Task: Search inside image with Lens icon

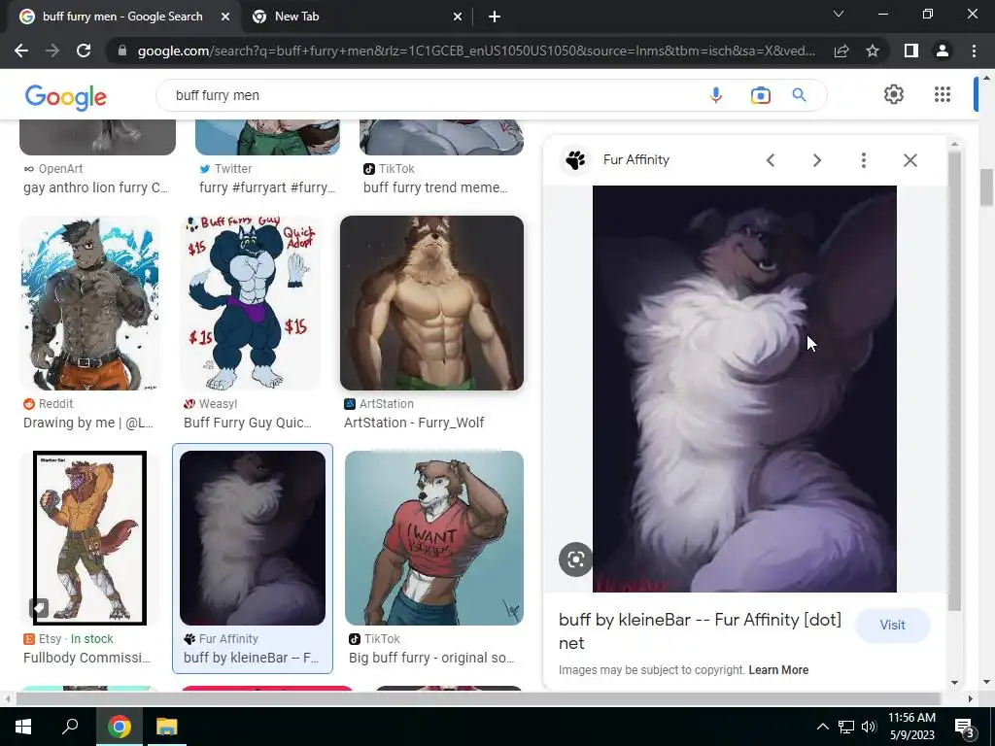Action: [575, 559]
